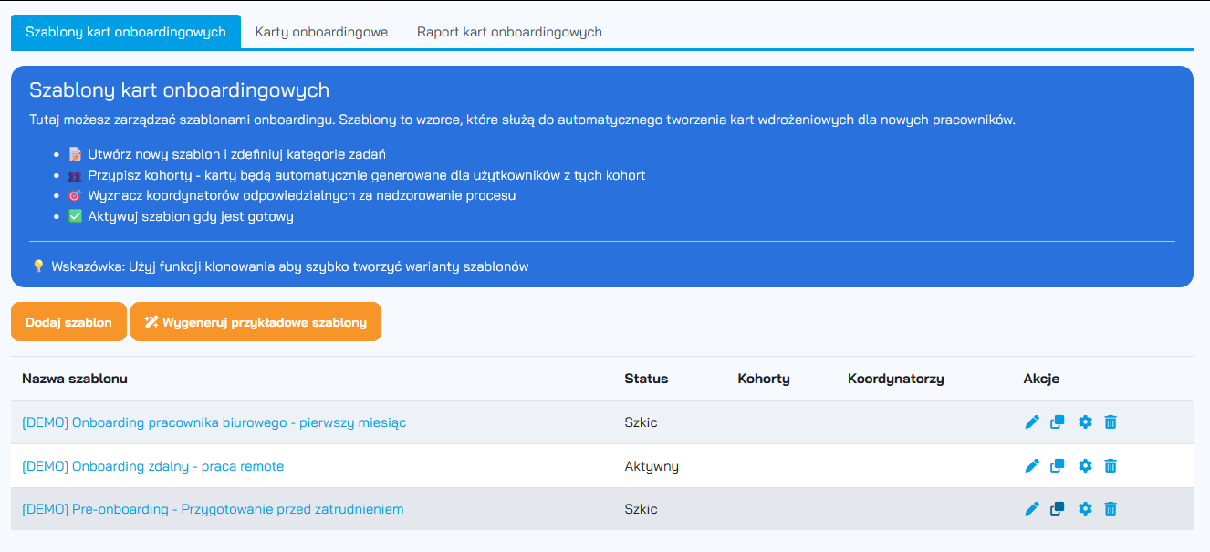Viewport: 1210px width, 552px height.
Task: Open settings gear for Onboarding zdalny row
Action: (1085, 466)
